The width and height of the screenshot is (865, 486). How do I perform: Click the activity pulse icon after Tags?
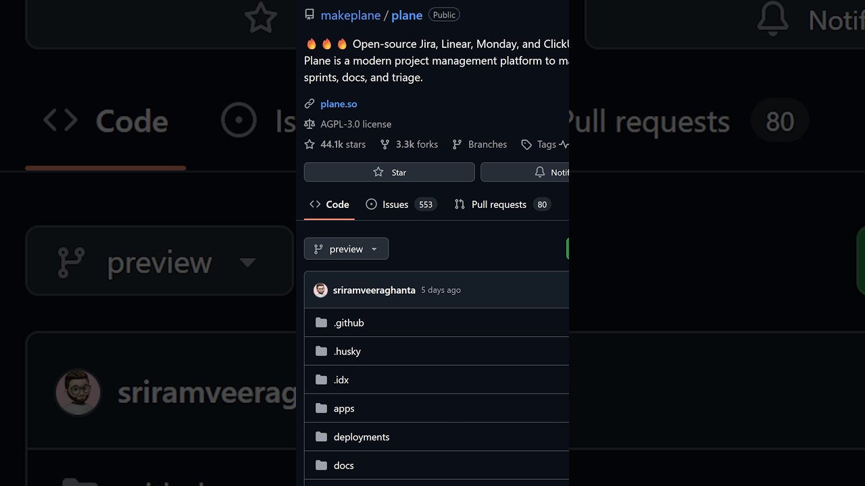[564, 144]
